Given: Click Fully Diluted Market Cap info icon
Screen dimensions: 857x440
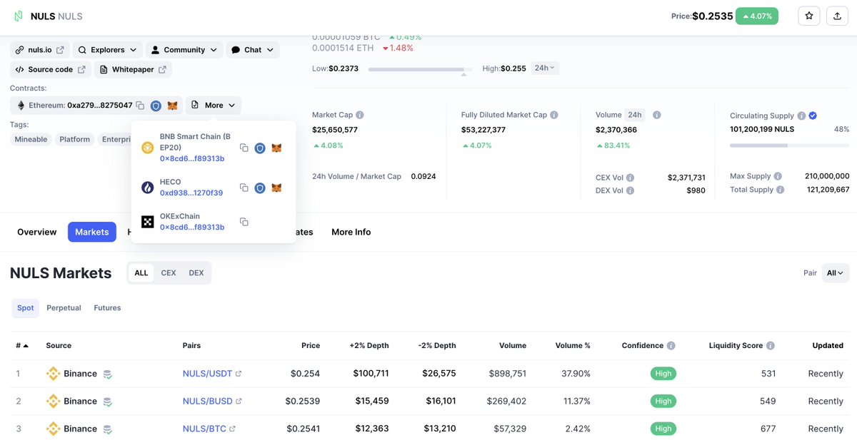Looking at the screenshot, I should click(554, 115).
